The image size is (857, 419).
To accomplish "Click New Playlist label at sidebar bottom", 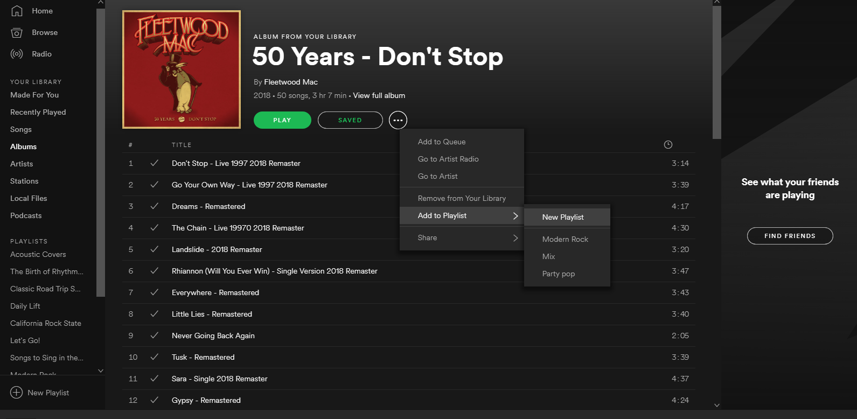I will 48,393.
